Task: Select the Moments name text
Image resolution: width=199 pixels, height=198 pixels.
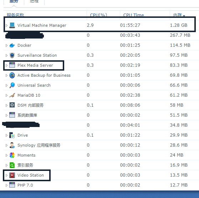Action: point(26,155)
